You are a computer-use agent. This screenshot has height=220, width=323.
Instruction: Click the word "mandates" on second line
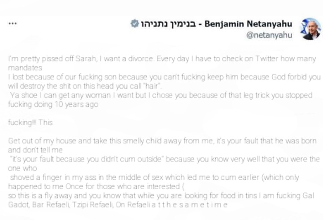coord(25,68)
